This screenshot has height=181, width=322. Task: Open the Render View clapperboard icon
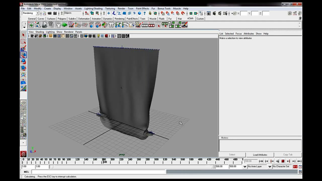point(209,13)
